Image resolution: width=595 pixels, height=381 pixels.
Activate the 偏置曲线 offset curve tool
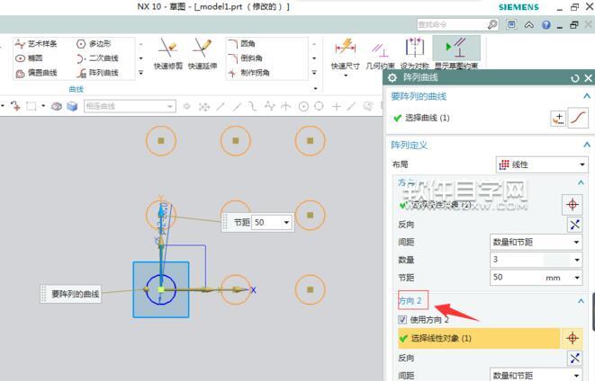click(x=36, y=73)
